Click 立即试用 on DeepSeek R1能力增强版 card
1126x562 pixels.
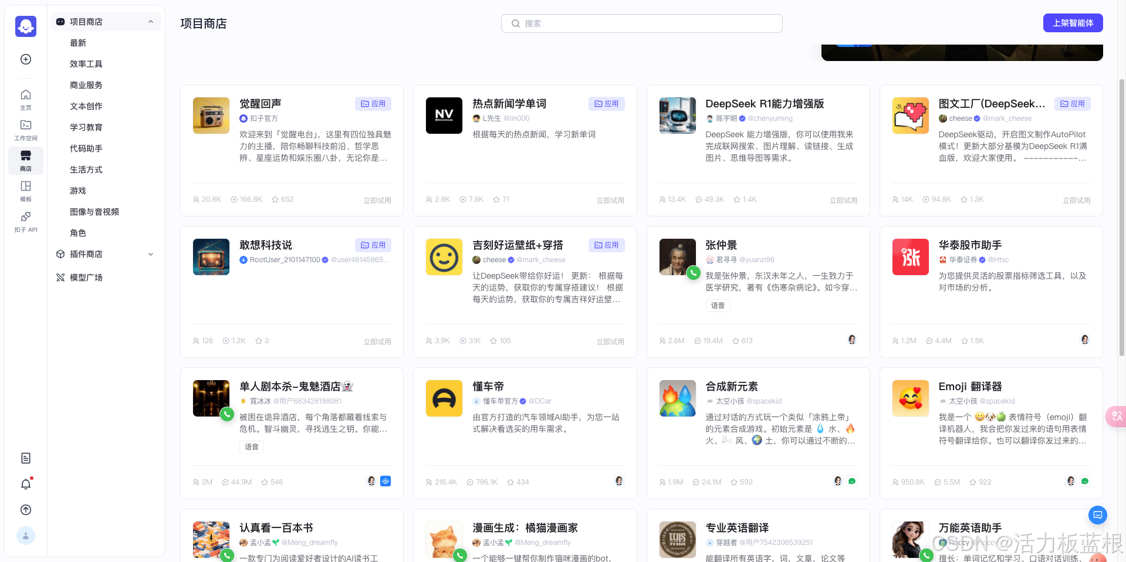843,200
